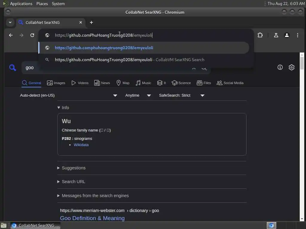Screen dimensions: 306x229
Task: Open the System menu
Action: pyautogui.click(x=58, y=4)
